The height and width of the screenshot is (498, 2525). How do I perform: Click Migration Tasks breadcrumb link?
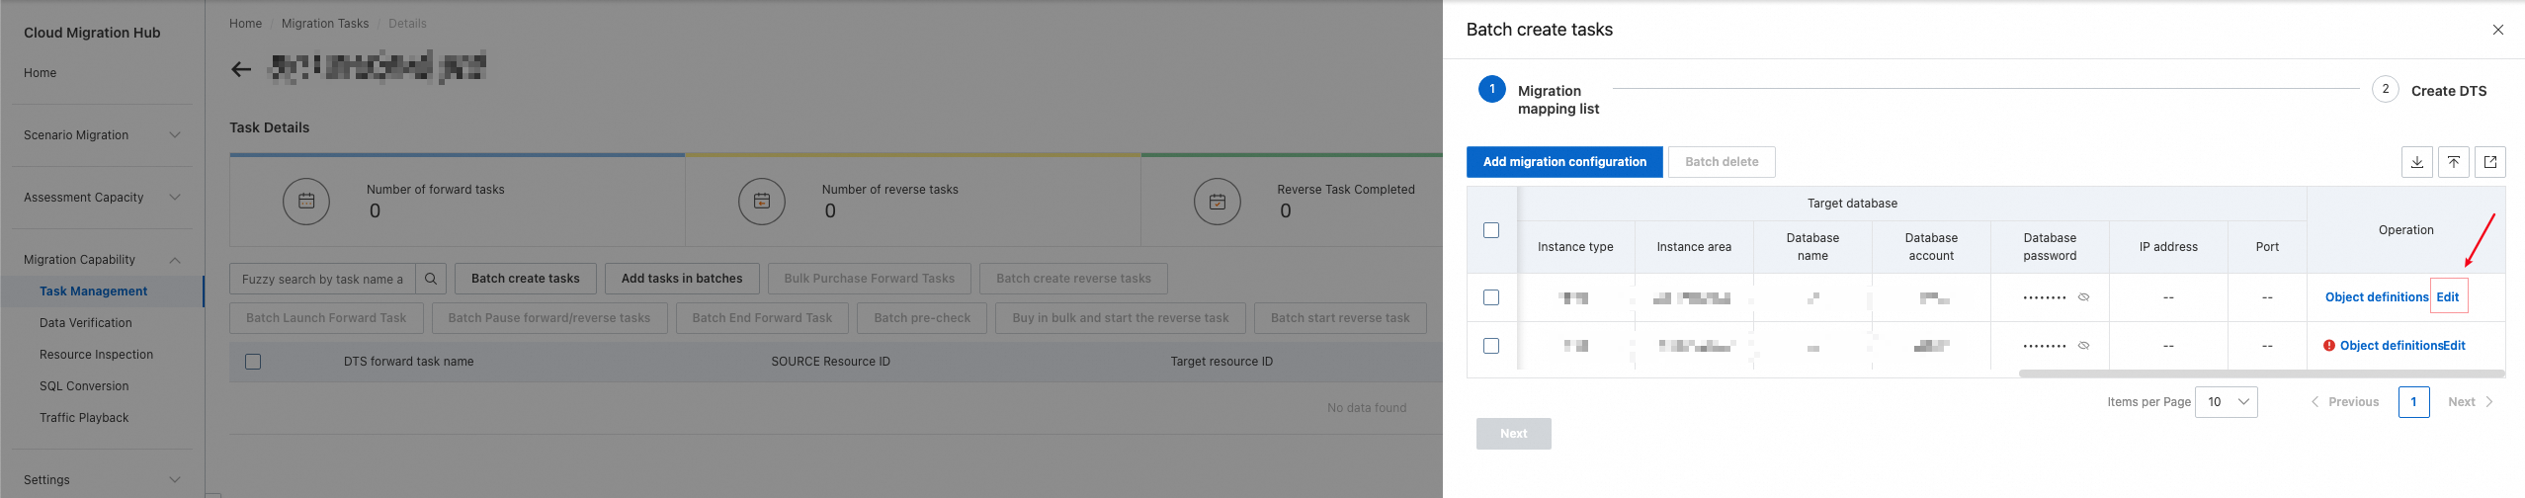tap(325, 24)
